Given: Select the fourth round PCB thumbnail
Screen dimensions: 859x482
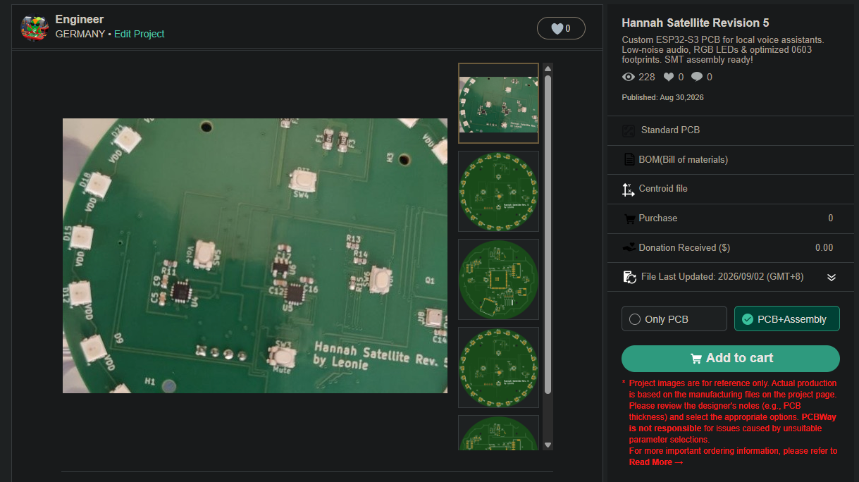Looking at the screenshot, I should coord(498,367).
